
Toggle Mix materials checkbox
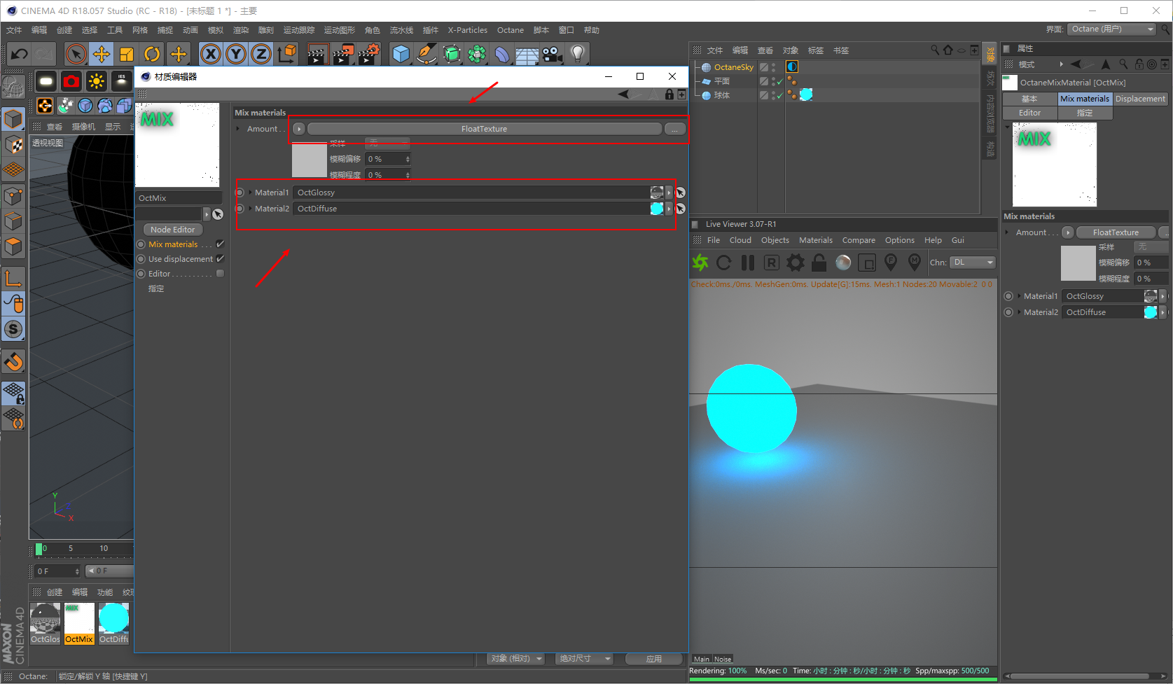tap(220, 244)
